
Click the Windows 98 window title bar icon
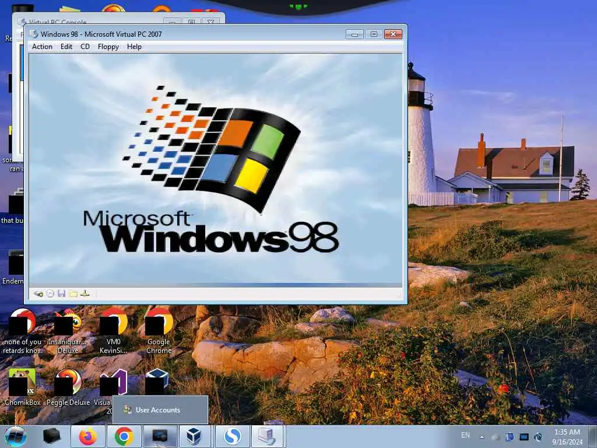pyautogui.click(x=34, y=34)
